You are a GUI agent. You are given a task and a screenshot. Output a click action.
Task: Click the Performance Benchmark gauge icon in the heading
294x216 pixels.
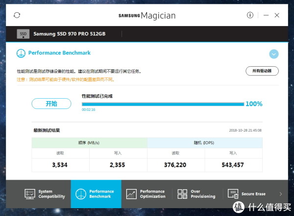tap(21, 54)
